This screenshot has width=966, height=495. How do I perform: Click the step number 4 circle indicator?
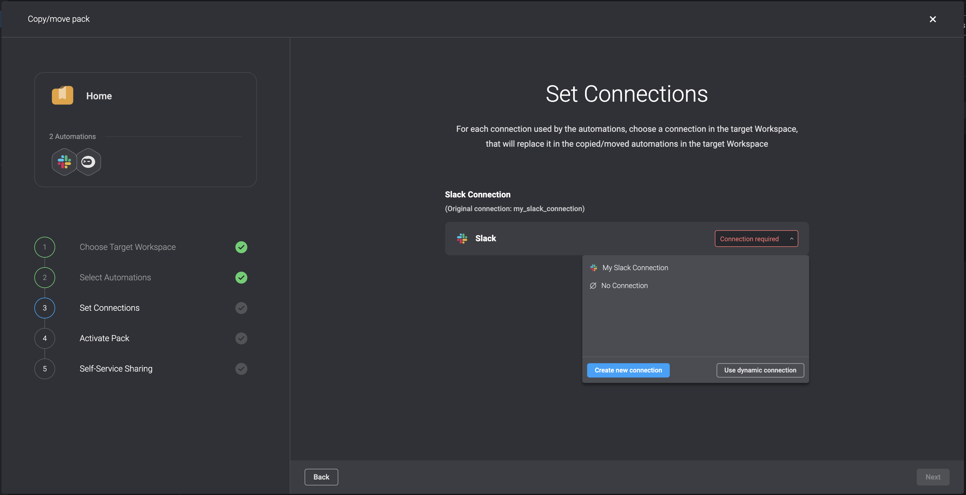(44, 338)
